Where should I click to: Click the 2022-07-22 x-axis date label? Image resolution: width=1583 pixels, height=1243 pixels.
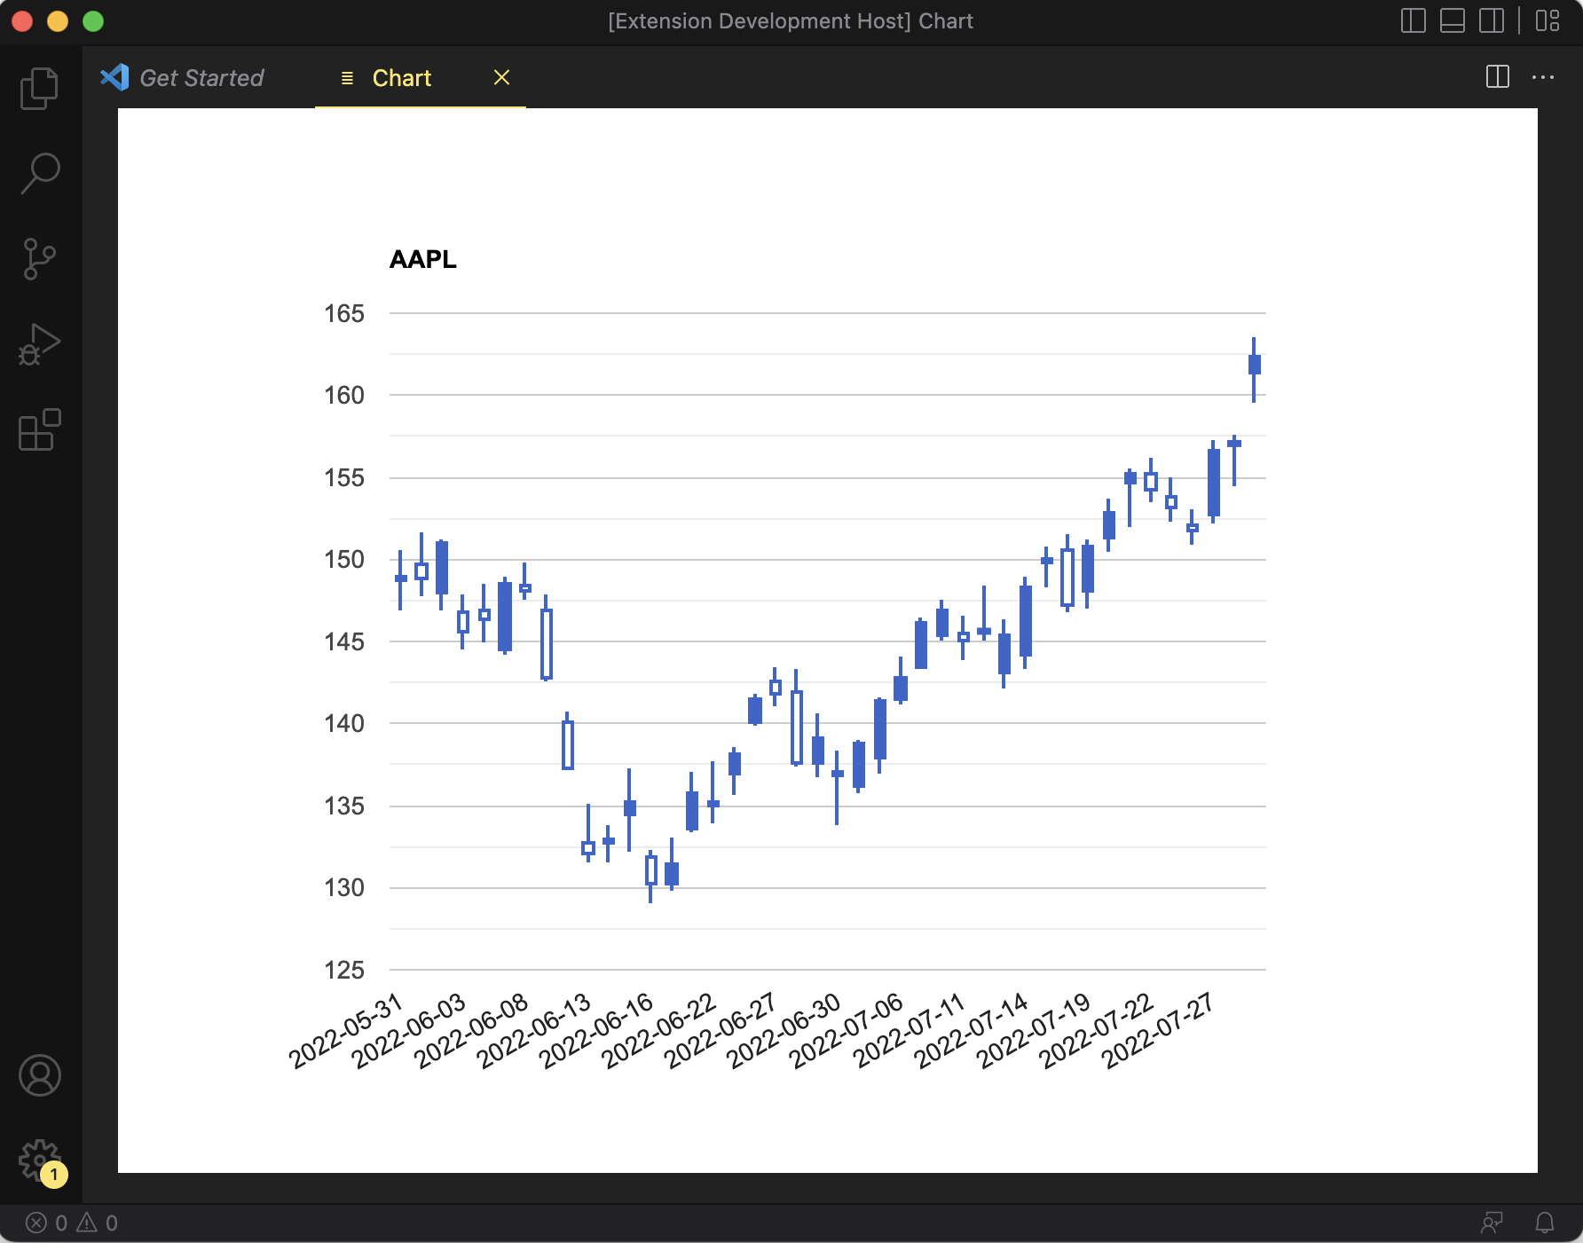click(x=1098, y=1031)
